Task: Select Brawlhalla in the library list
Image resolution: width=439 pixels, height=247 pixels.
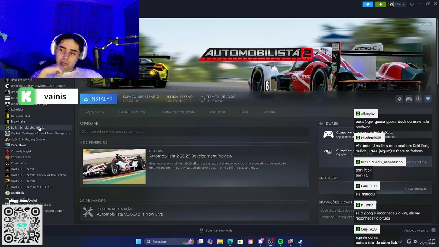Action: pyautogui.click(x=18, y=121)
